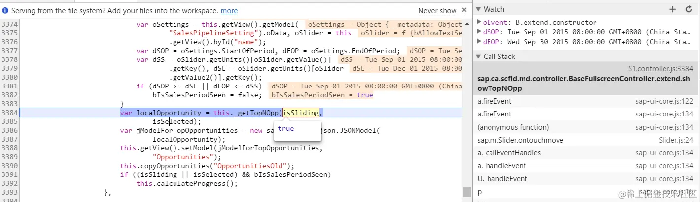Click the highlighted isSliding variable
Screen dimensions: 700x202
301,113
